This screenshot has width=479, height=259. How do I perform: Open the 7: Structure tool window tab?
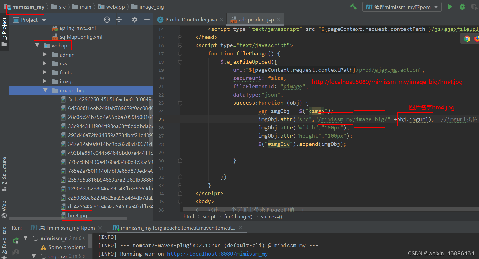[x=4, y=174]
